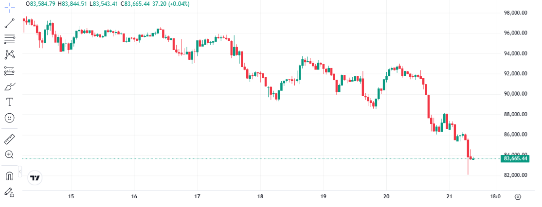Toggle lock all drawings mode
This screenshot has height=207, width=542.
10,192
